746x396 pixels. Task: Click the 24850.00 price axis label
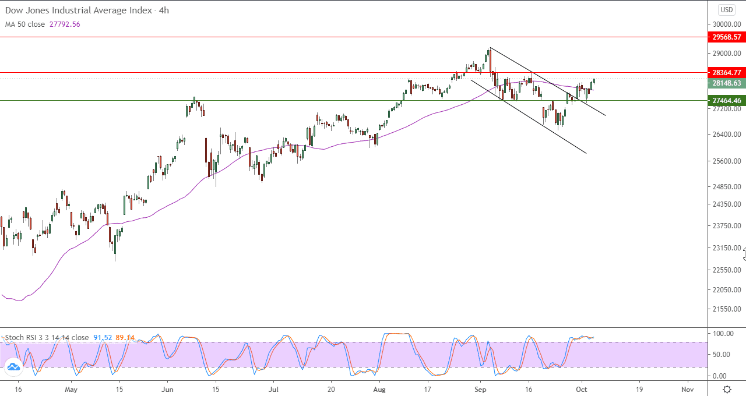click(726, 187)
